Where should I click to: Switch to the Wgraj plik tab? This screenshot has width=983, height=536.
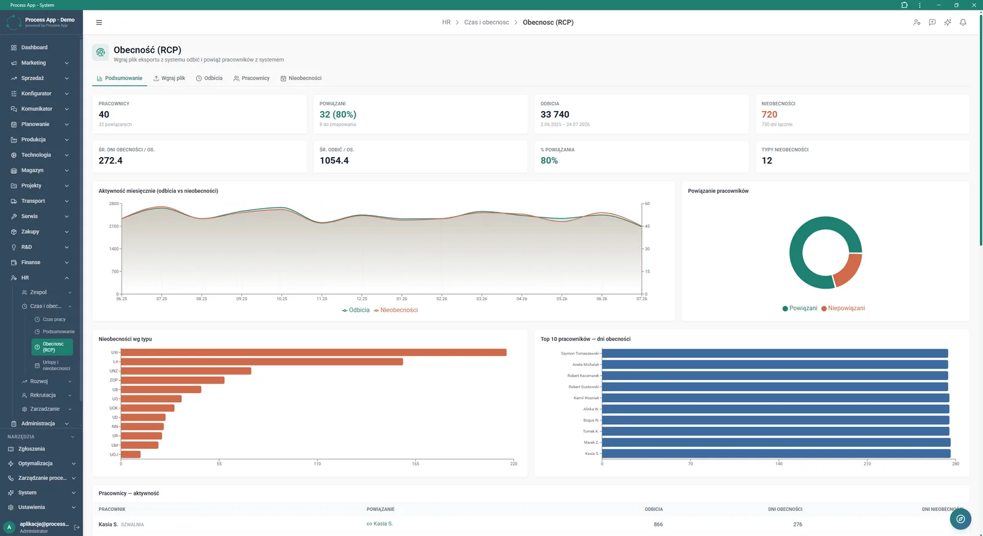(169, 79)
